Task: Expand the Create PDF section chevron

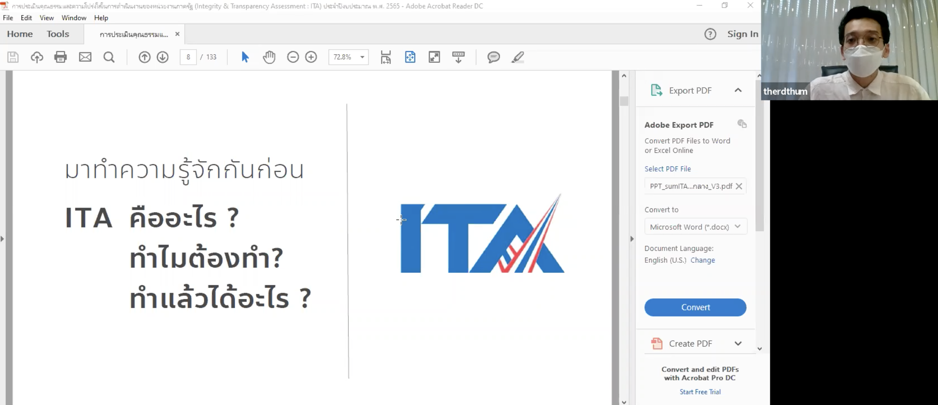Action: (x=738, y=344)
